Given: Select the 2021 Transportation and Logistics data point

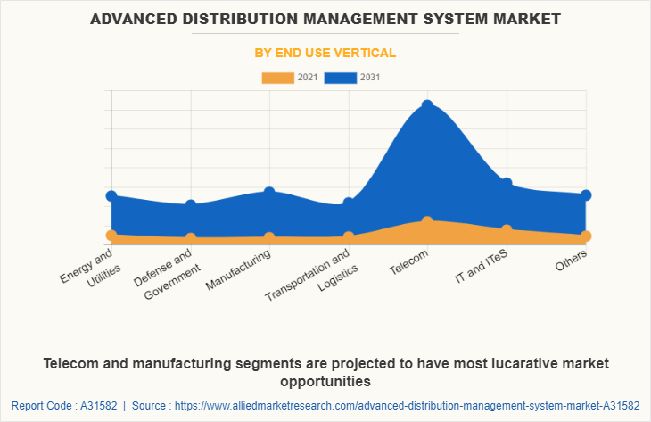Looking at the screenshot, I should [349, 236].
